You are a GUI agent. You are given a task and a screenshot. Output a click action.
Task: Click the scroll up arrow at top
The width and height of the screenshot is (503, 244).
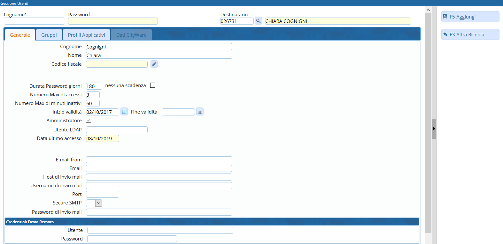click(428, 10)
